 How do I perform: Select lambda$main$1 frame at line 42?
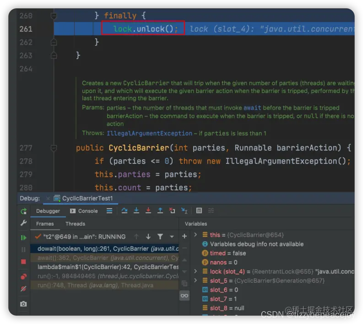coord(104,267)
